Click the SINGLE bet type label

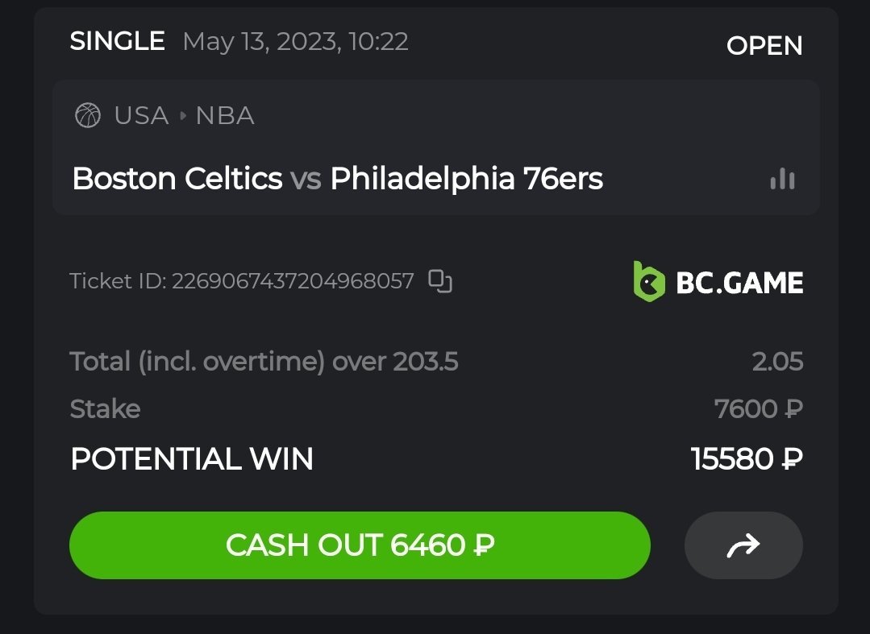coord(118,41)
